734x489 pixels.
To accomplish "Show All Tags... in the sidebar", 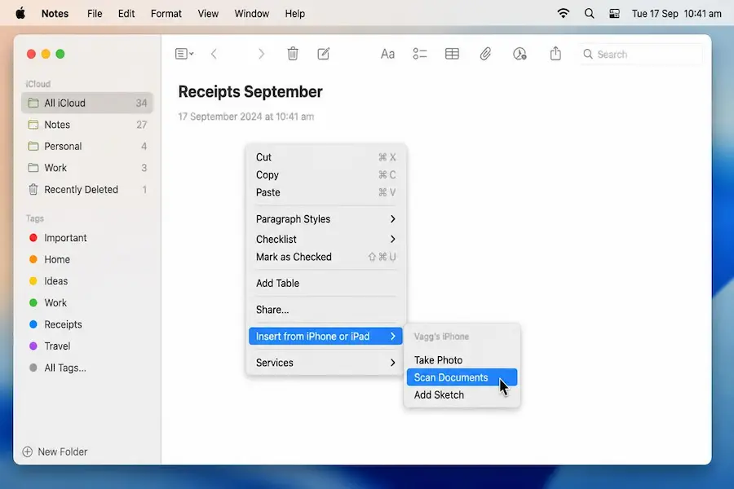I will click(58, 368).
